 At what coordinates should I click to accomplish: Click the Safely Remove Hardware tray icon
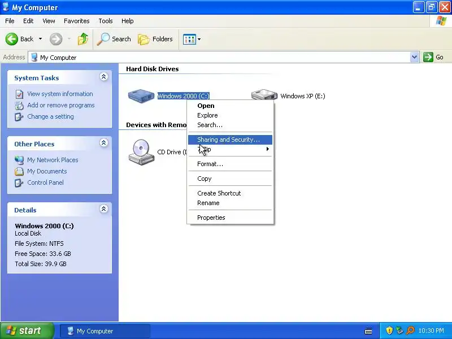point(399,331)
